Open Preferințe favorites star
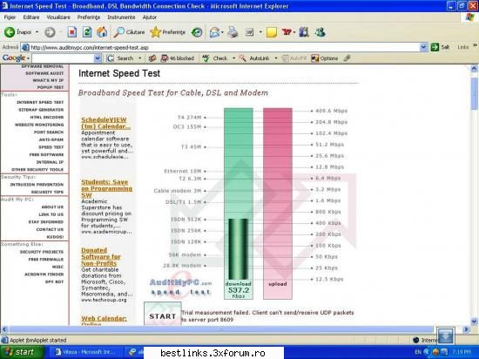Image resolution: width=479 pixels, height=359 pixels. 168,32
